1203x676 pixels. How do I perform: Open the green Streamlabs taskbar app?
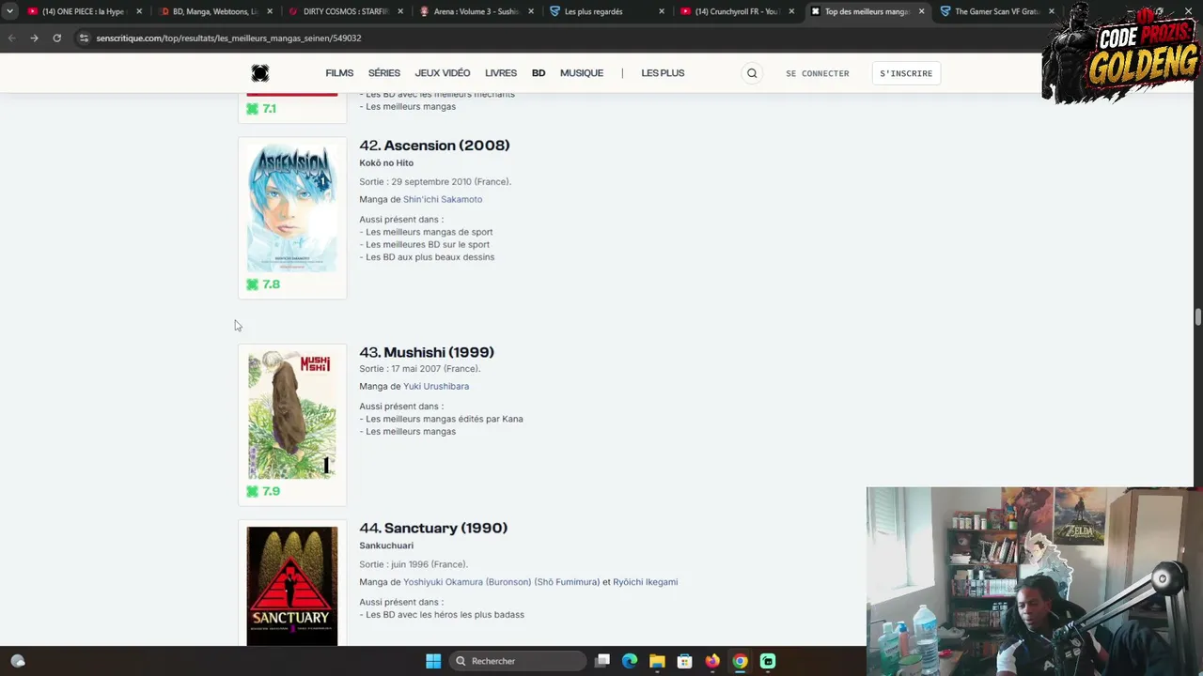pyautogui.click(x=768, y=661)
